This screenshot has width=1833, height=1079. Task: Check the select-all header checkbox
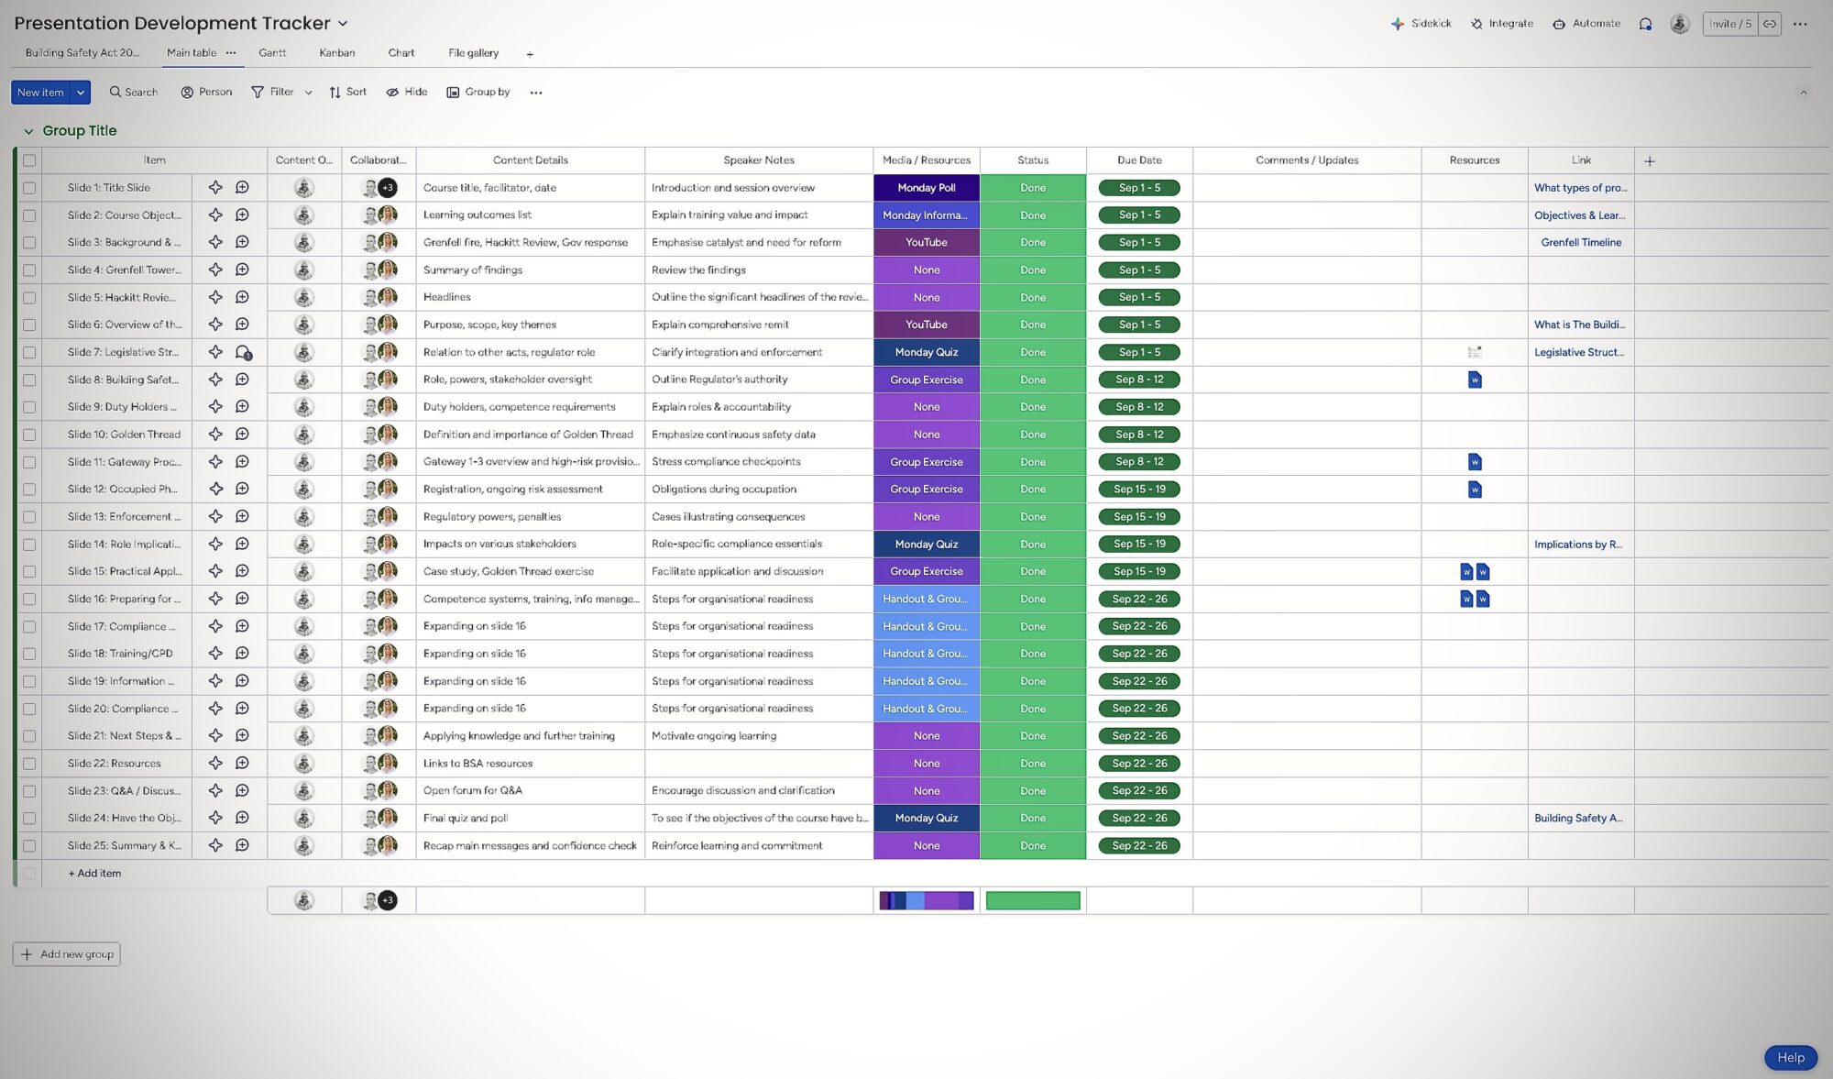tap(29, 160)
